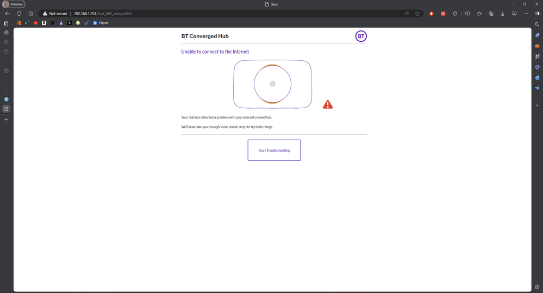The height and width of the screenshot is (293, 543).
Task: Open the sidebar paper-plane Drop icon
Action: [537, 88]
